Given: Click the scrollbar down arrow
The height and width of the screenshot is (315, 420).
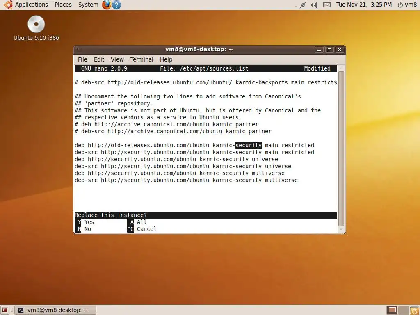Looking at the screenshot, I should point(341,229).
